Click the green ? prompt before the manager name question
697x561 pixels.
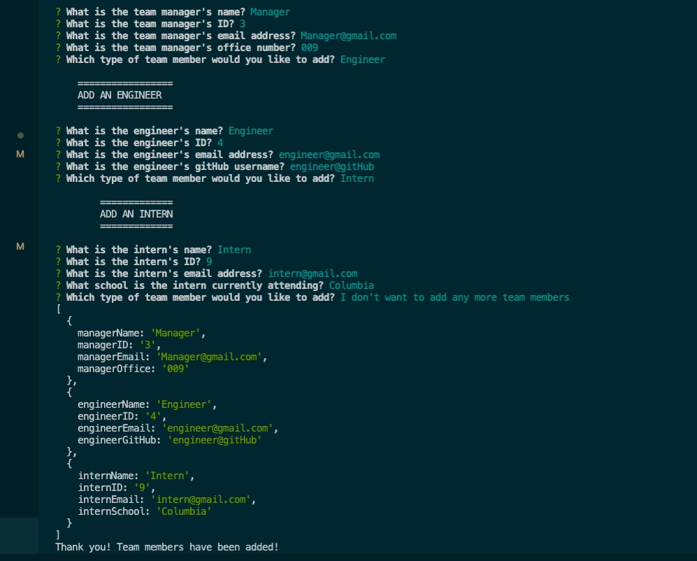[57, 12]
